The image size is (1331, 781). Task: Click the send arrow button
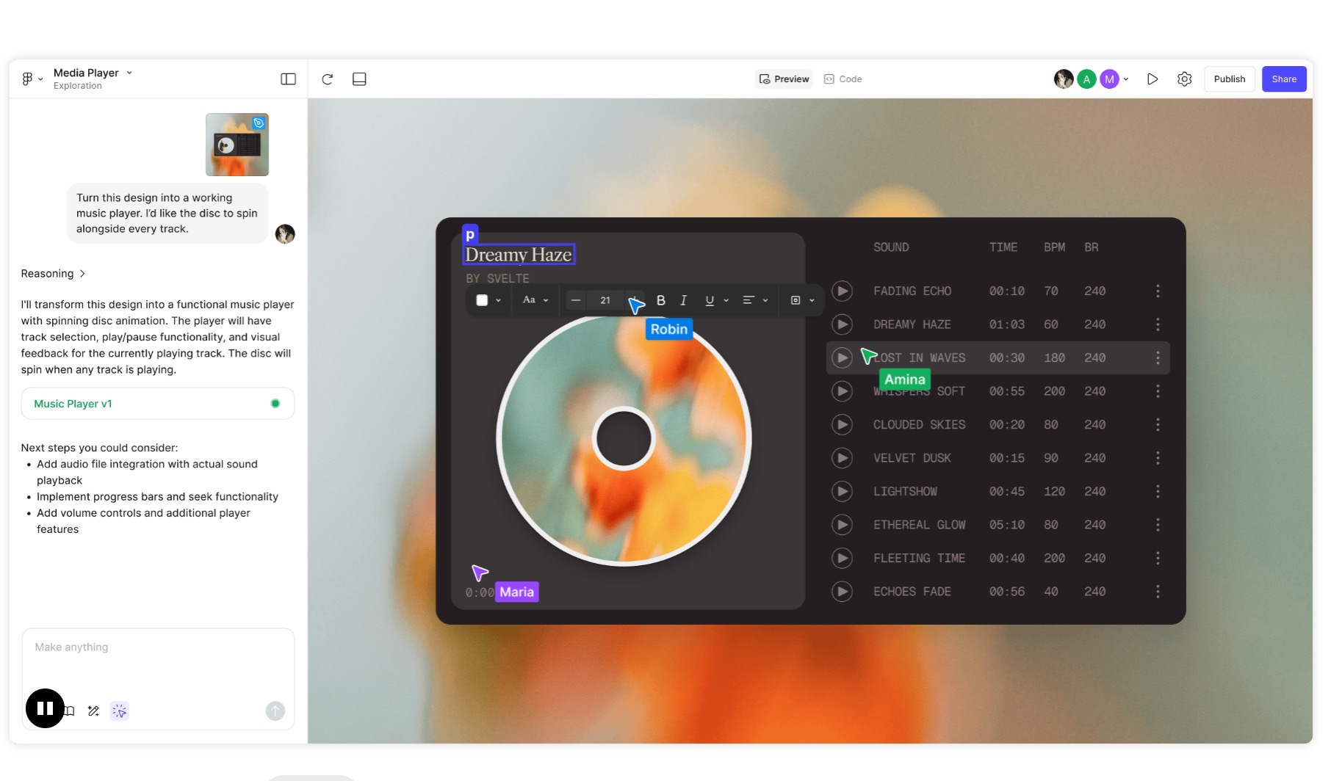pyautogui.click(x=275, y=711)
